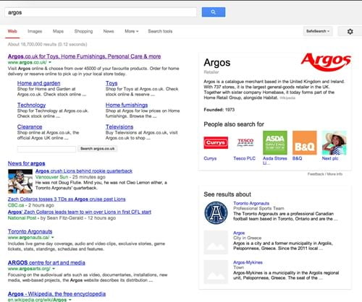Image resolution: width=362 pixels, height=302 pixels.
Task: Open the Televisions sitelink
Action: pyautogui.click(x=119, y=126)
